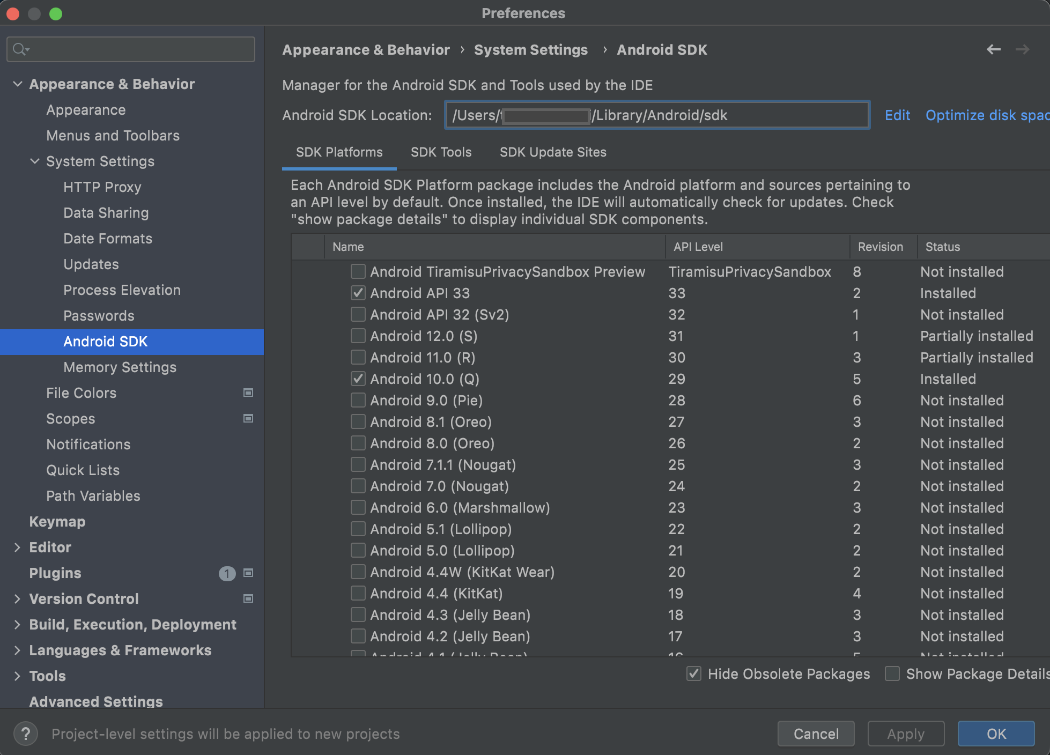This screenshot has height=755, width=1050.
Task: Switch to the SDK Tools tab
Action: click(441, 152)
